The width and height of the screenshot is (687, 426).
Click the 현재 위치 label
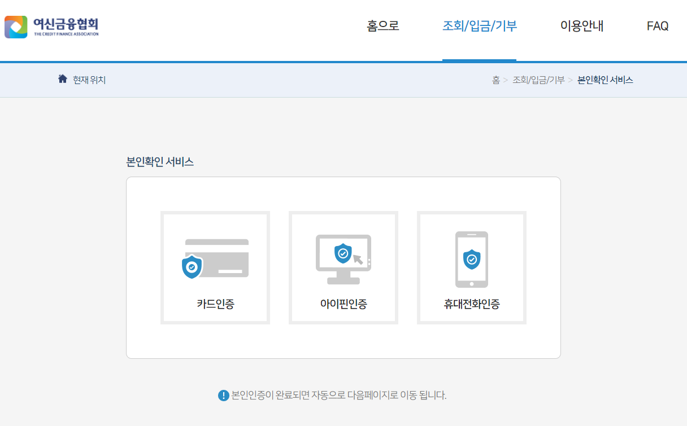(89, 80)
